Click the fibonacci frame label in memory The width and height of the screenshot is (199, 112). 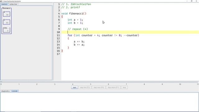point(6,8)
